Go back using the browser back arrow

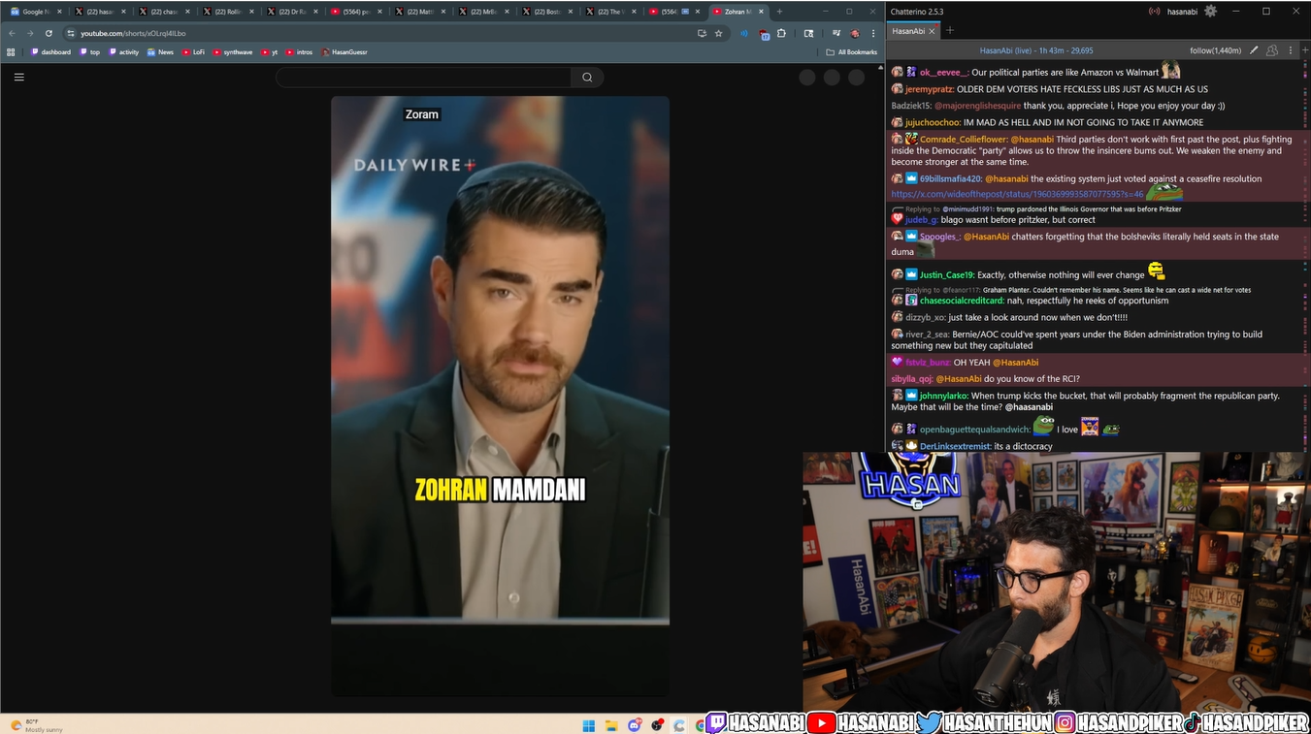click(12, 33)
